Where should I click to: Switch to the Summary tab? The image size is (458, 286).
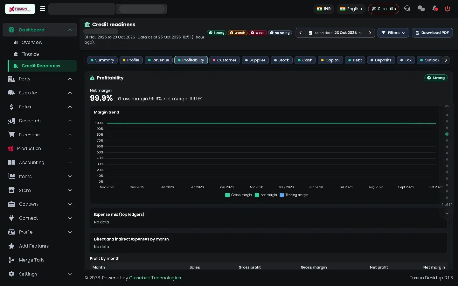point(102,60)
